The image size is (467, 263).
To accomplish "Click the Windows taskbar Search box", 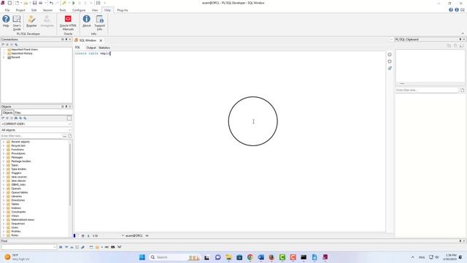I will [174, 257].
